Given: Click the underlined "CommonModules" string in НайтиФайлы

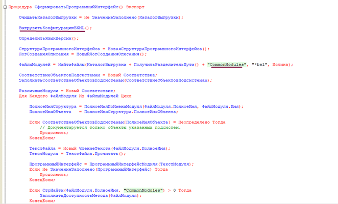Looking at the screenshot, I should pos(227,64).
